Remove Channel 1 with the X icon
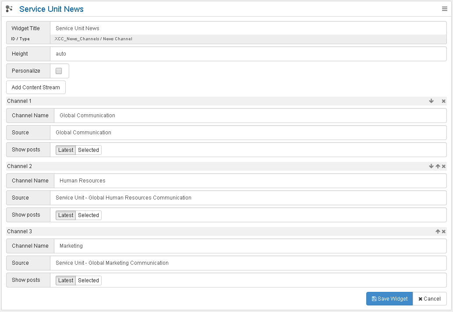This screenshot has height=312, width=453. 443,101
